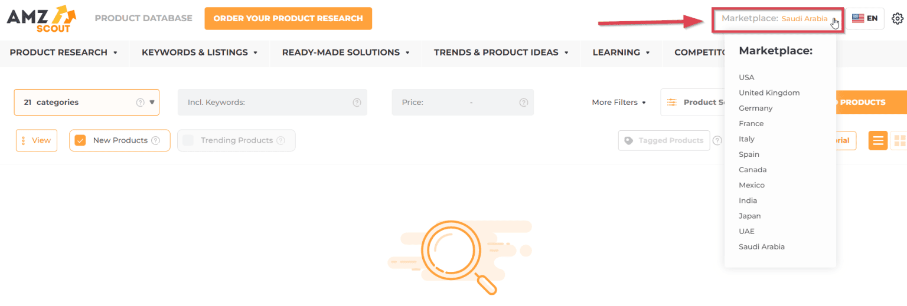Open the 21 categories dropdown
The image size is (907, 306).
click(x=86, y=102)
